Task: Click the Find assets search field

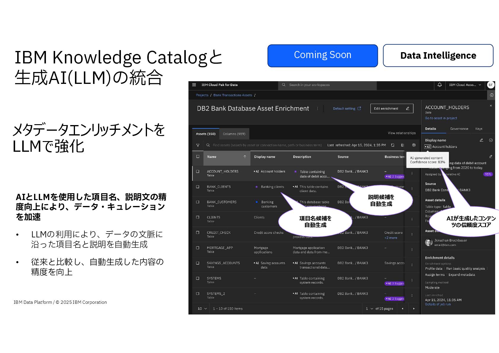Action: click(264, 145)
